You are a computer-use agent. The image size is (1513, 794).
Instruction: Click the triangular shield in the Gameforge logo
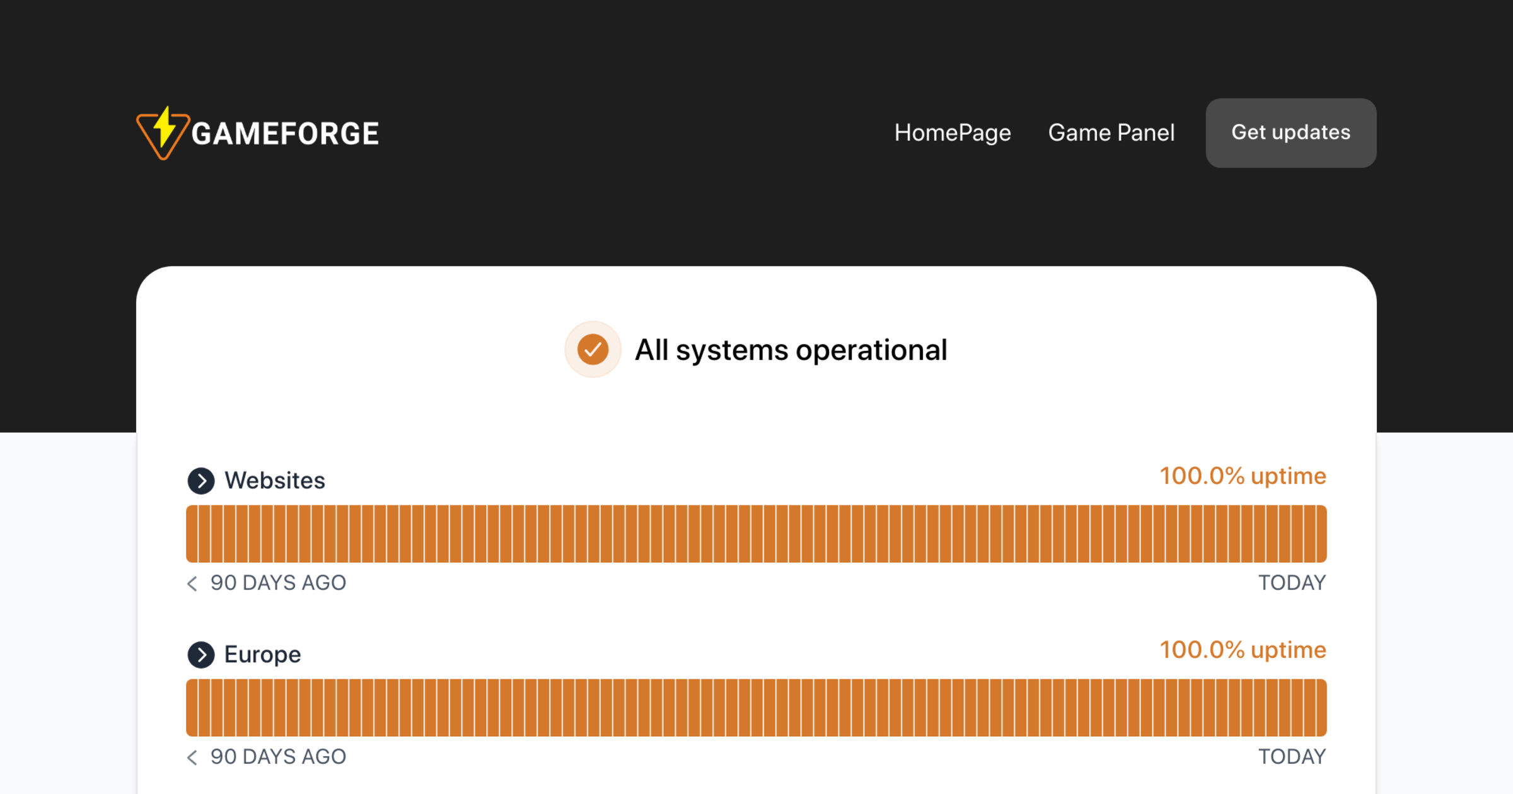tap(163, 134)
